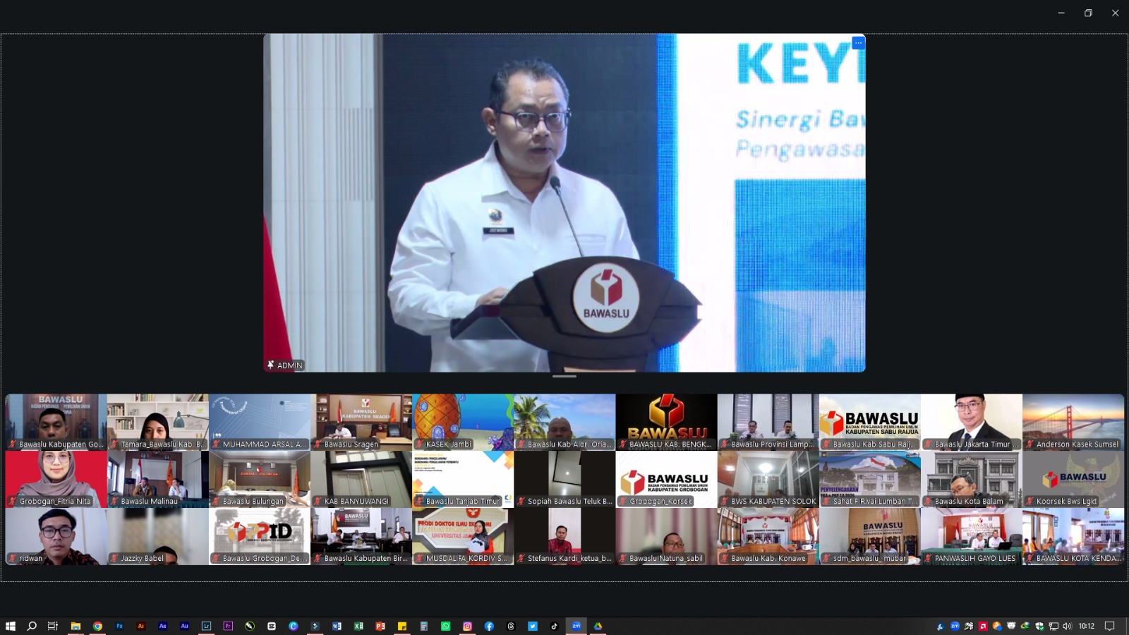Select the MUSDALIFA_KORDIV participant thumbnail
Viewport: 1129px width, 635px height.
[463, 536]
